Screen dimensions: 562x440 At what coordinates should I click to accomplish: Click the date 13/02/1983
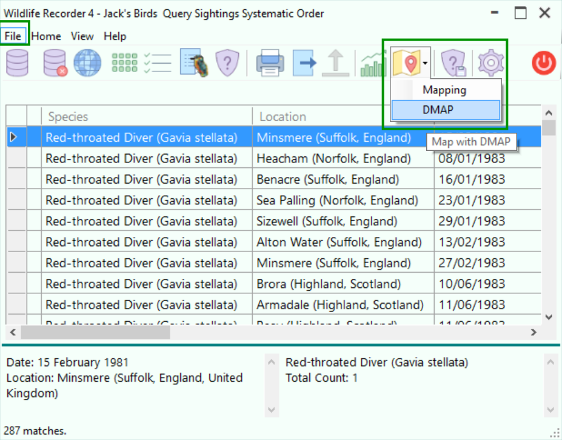(472, 242)
